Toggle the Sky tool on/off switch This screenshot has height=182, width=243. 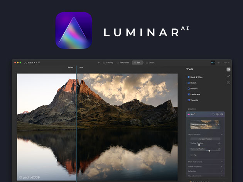[x=222, y=114]
